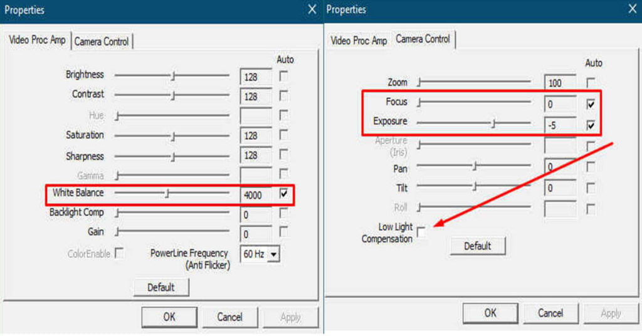Close the left Properties dialog window
642x336 pixels.
coord(312,9)
